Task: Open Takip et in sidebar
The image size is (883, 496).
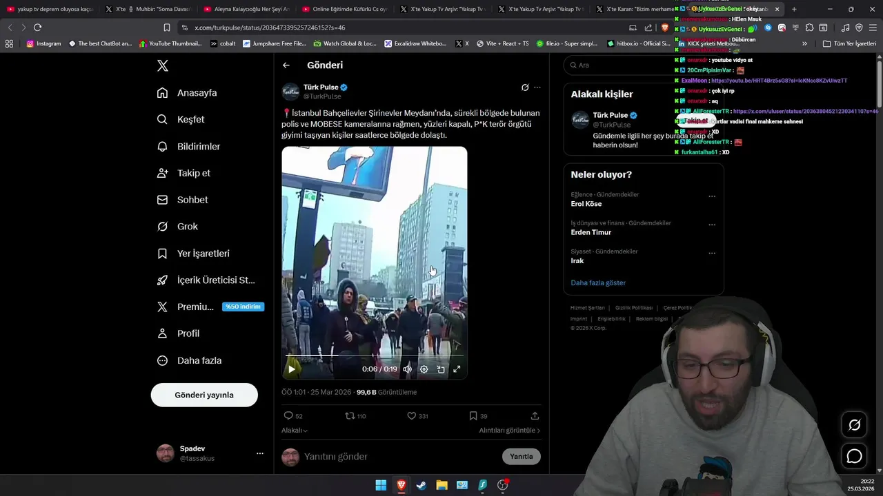Action: (183, 173)
